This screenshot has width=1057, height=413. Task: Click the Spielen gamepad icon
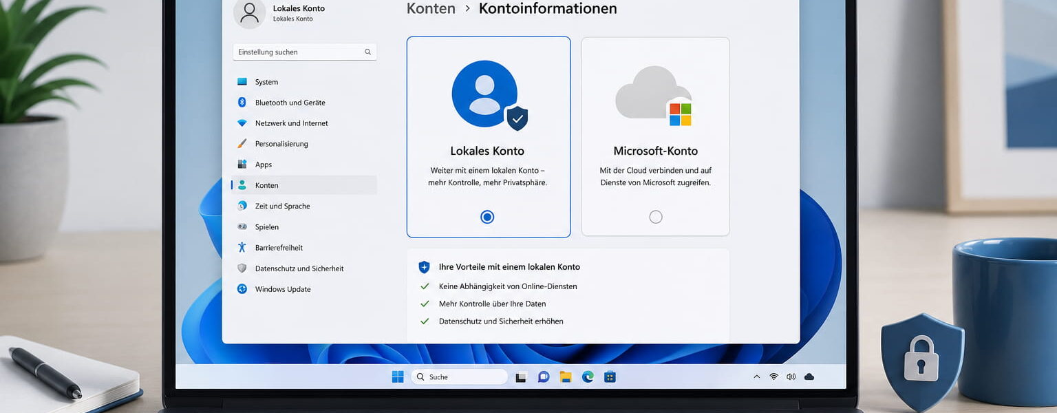[x=242, y=226]
